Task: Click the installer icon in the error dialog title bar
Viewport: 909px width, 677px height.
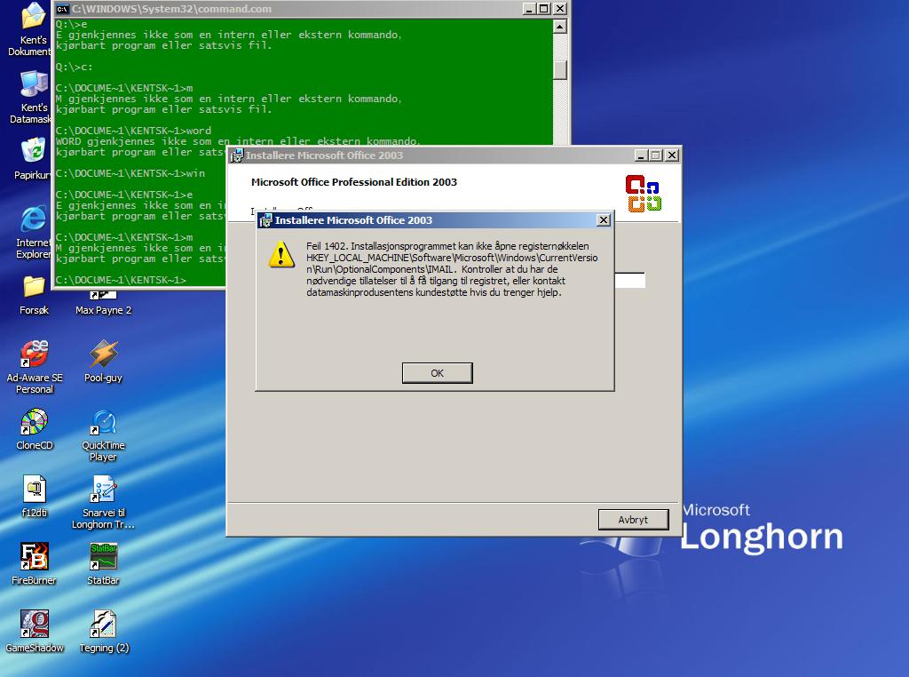Action: click(x=265, y=219)
